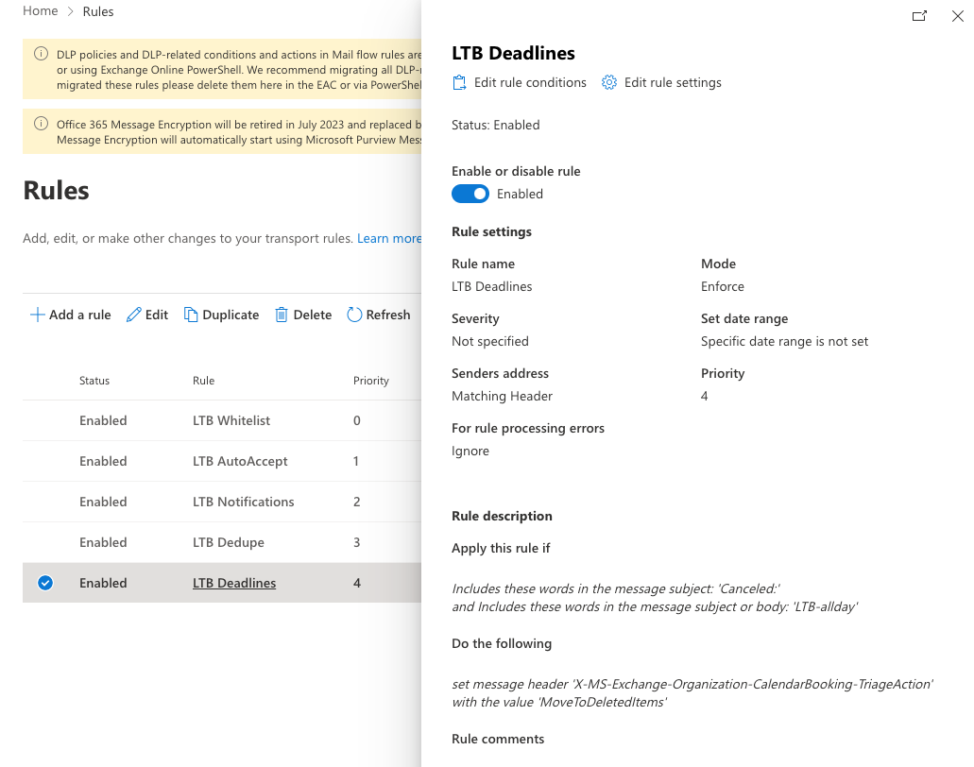The image size is (974, 767).
Task: Click the 'LTB-allday' condition line
Action: tap(655, 606)
